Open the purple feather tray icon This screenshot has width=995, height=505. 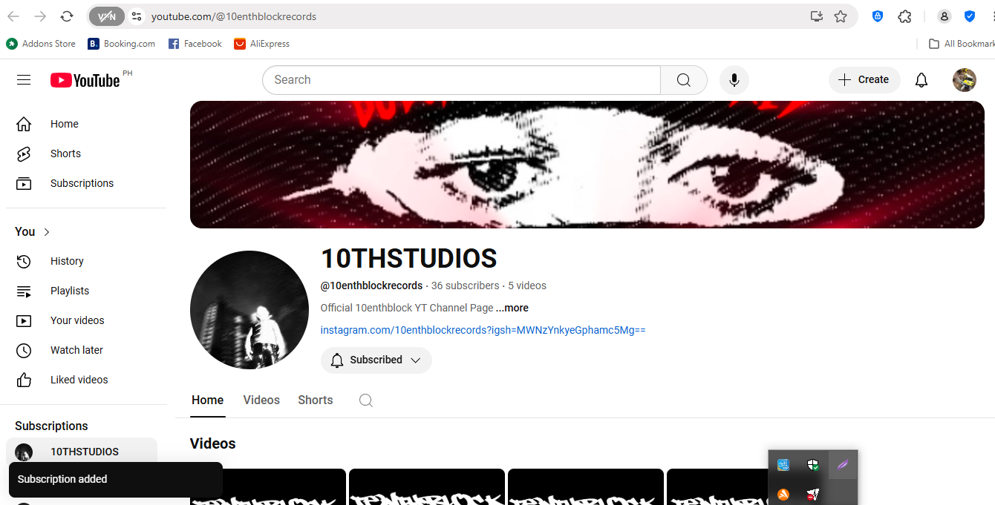(x=843, y=465)
